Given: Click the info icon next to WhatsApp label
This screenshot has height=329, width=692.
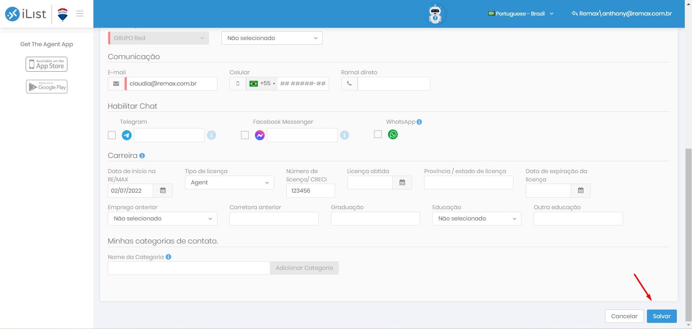Looking at the screenshot, I should 419,122.
